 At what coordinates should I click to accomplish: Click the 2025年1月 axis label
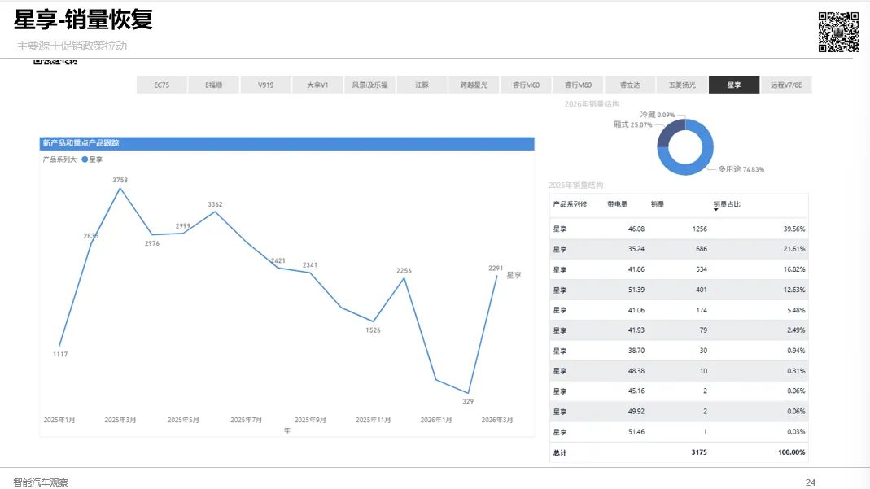pyautogui.click(x=59, y=421)
